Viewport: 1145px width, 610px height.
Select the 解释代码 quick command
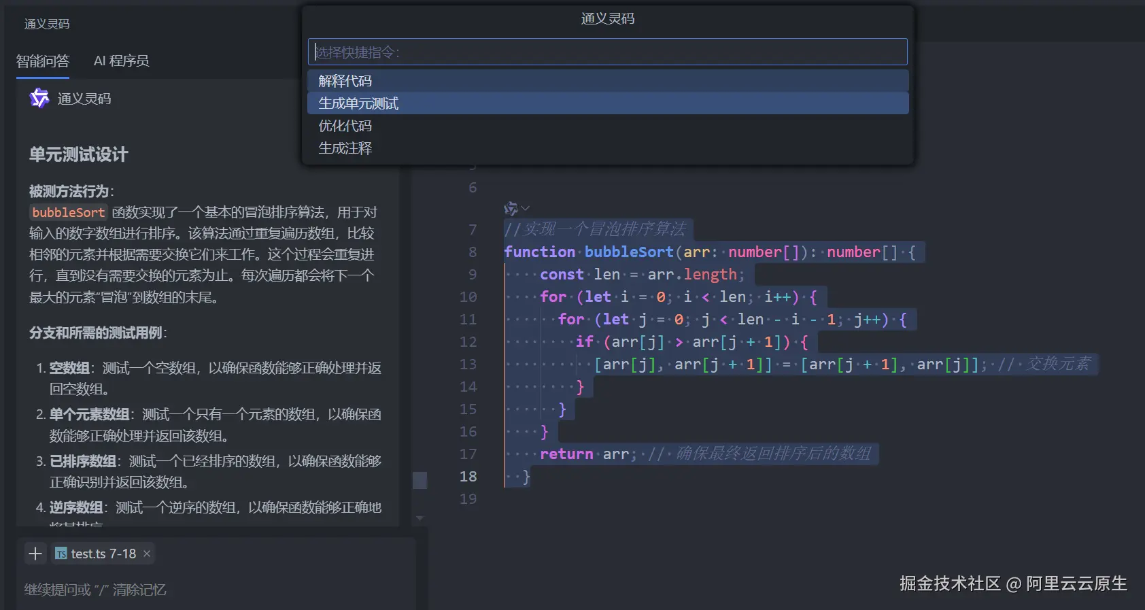click(x=608, y=81)
